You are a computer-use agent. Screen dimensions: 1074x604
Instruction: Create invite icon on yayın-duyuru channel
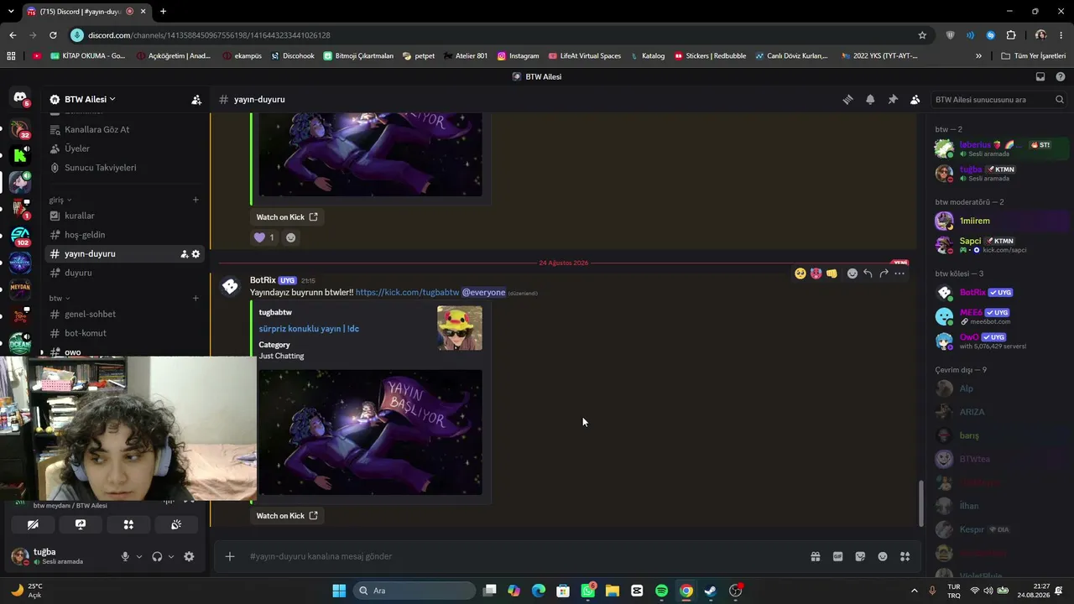[184, 254]
